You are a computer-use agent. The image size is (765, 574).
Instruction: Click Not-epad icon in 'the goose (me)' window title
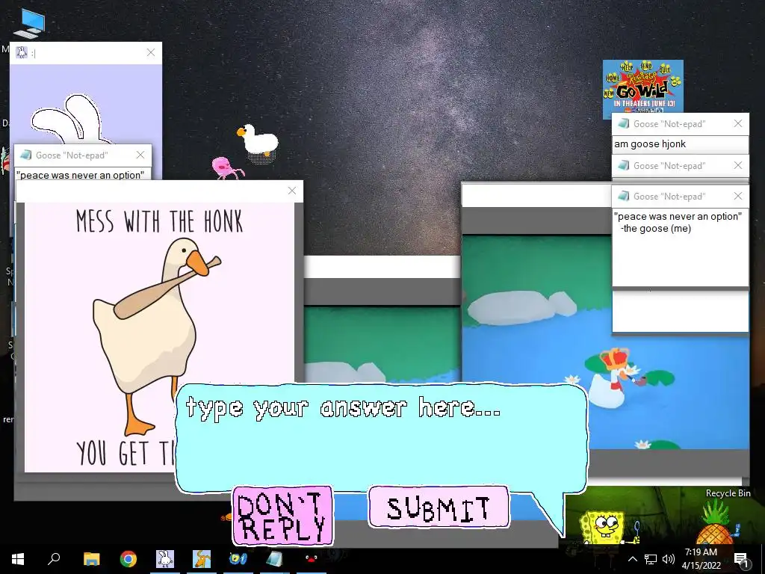point(623,196)
